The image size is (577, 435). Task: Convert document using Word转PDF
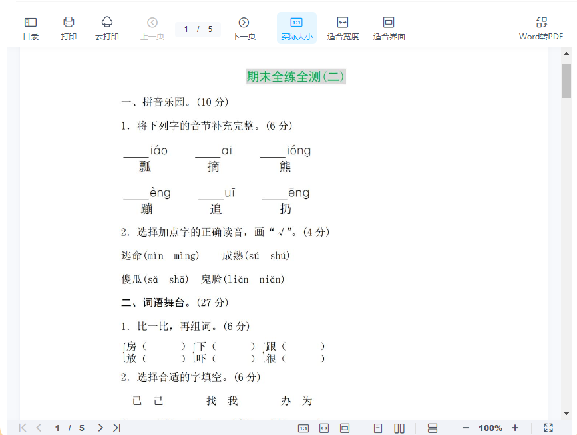[541, 28]
